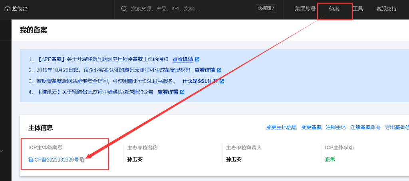Copy the ICP主体备案号 using the copy icon
Viewport: 409px width, 181px height.
coord(82,160)
